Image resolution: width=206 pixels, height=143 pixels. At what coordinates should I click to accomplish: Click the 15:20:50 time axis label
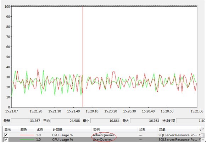coord(167,111)
